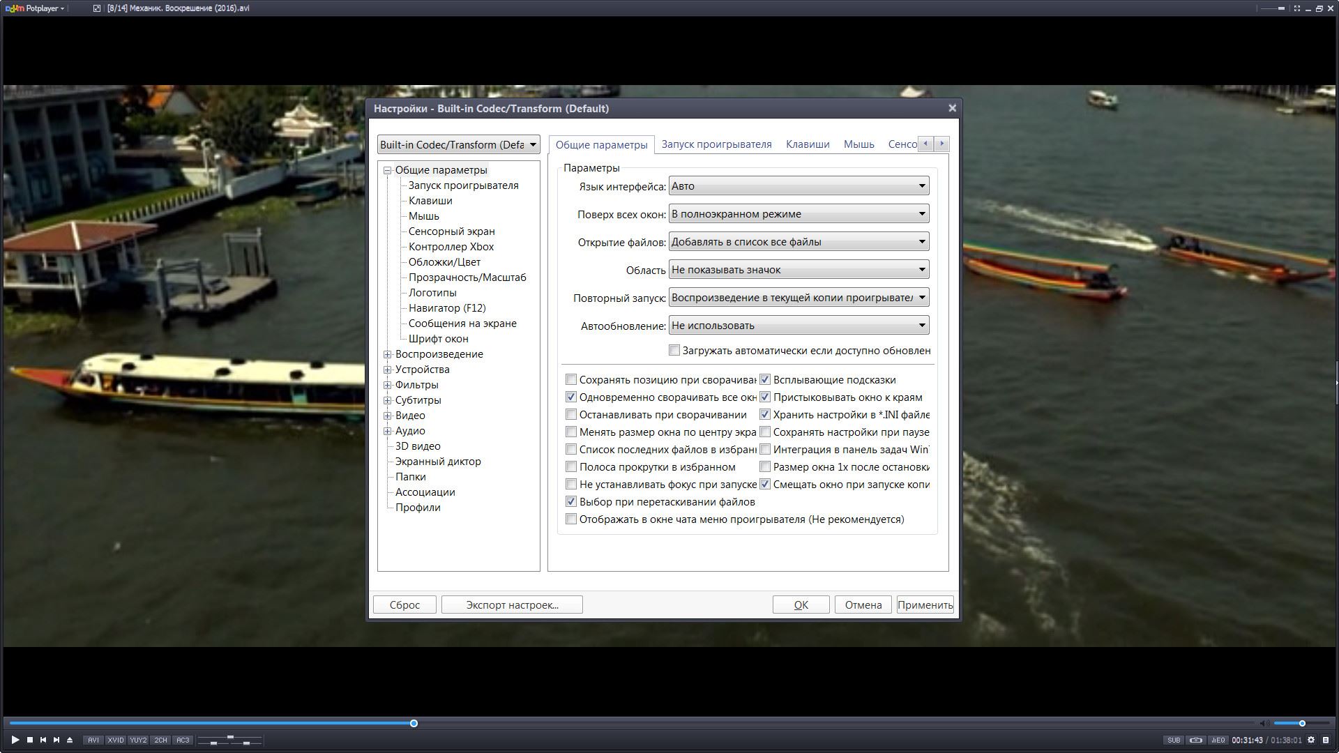
Task: Click the Eject/Open file icon
Action: [x=70, y=740]
